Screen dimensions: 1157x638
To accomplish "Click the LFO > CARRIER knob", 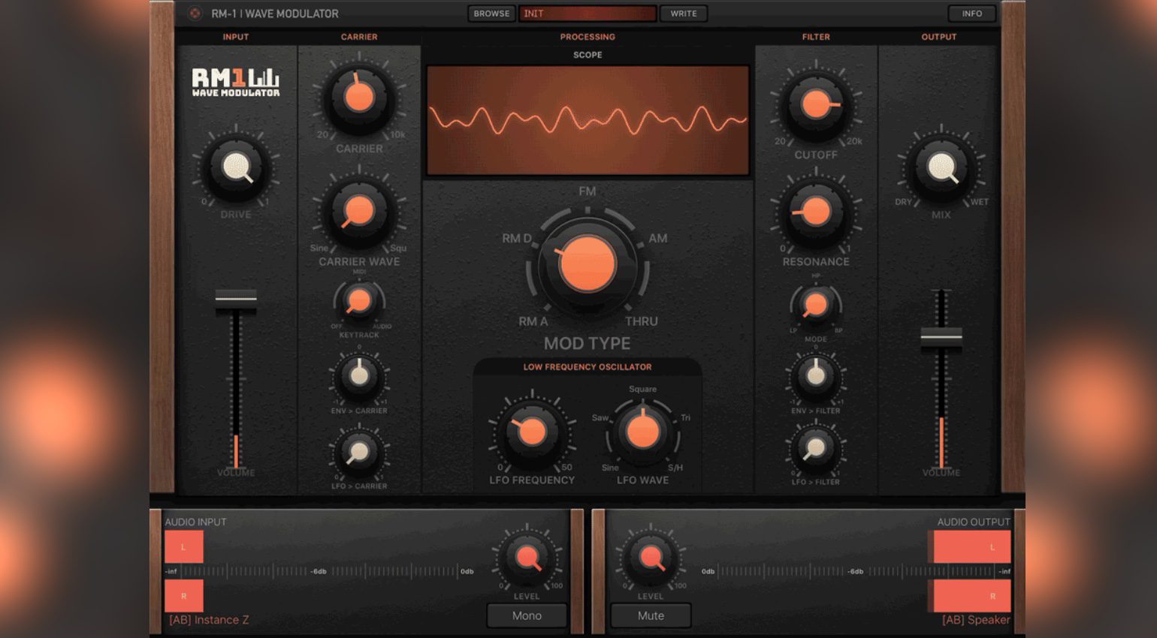I will 359,451.
